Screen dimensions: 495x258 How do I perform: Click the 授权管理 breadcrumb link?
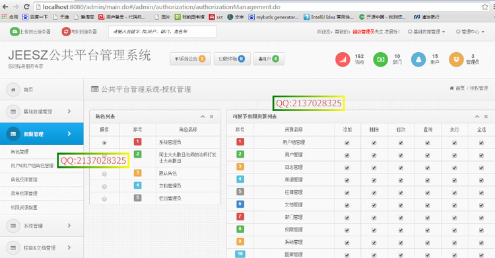[479, 88]
